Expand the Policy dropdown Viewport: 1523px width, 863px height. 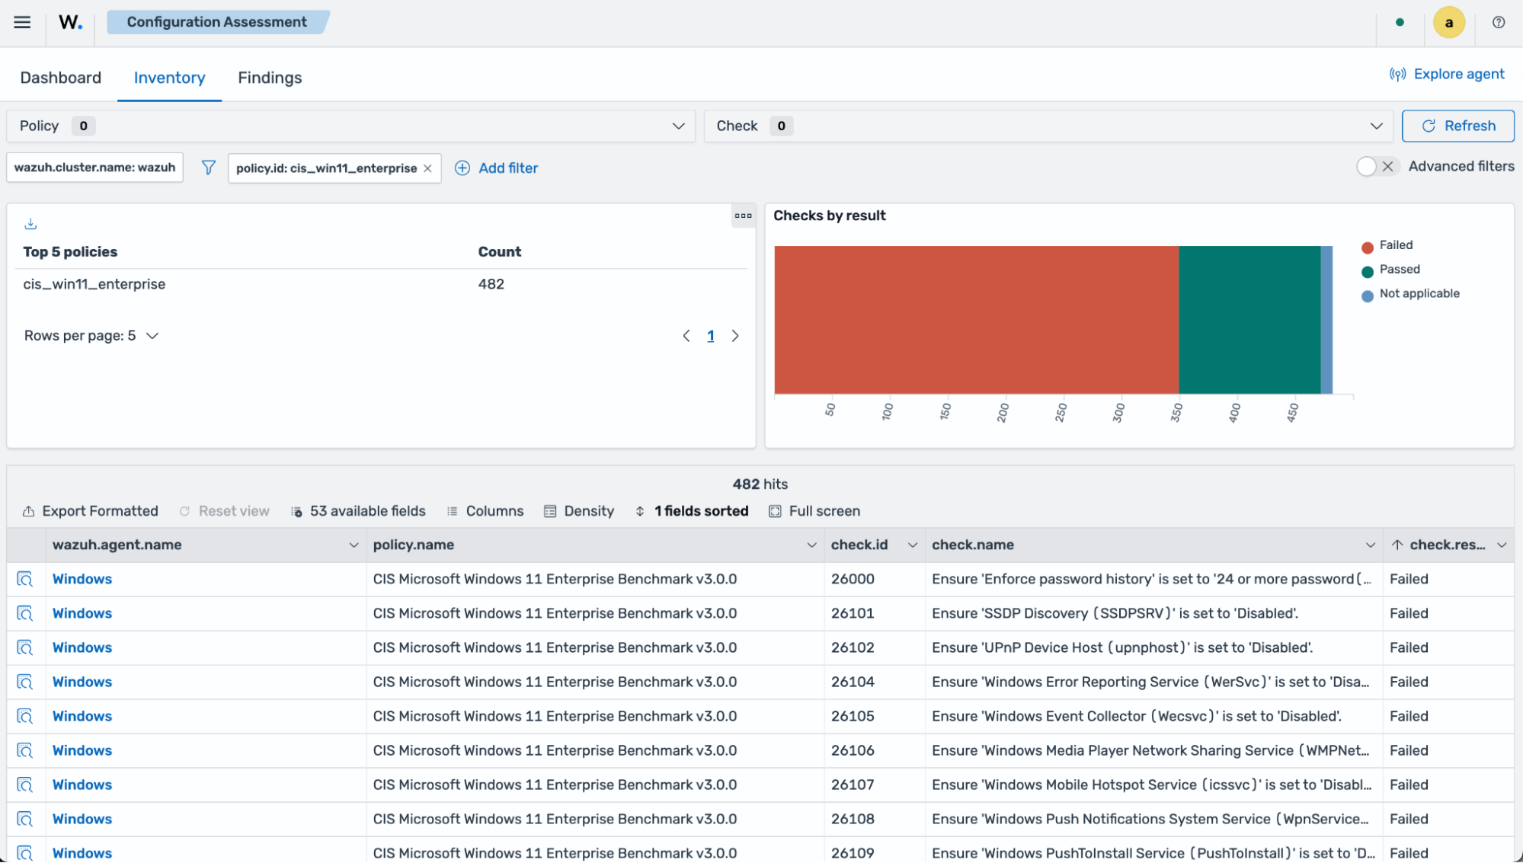(x=351, y=126)
